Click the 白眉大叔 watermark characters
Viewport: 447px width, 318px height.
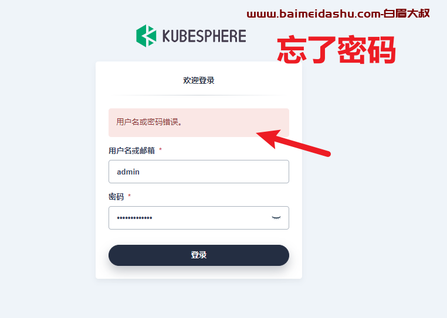tap(407, 13)
